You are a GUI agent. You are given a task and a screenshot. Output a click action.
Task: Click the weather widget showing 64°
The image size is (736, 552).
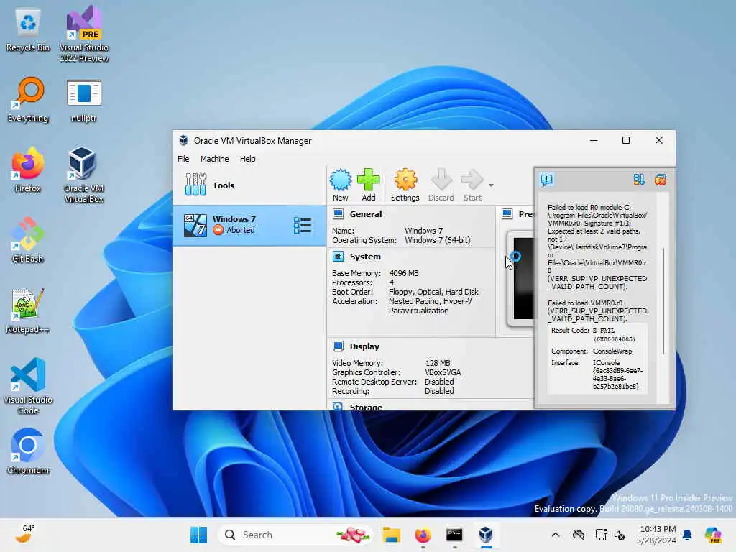pos(24,534)
